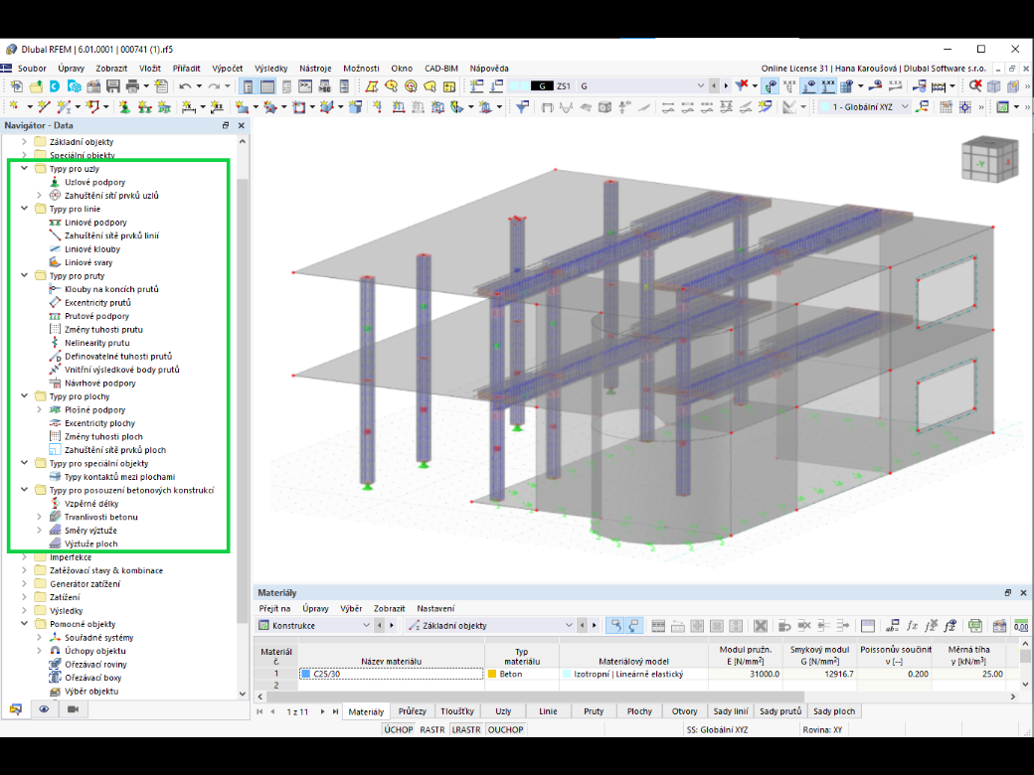Open the 1 - Globální XYZ dropdown
1034x775 pixels.
(905, 106)
